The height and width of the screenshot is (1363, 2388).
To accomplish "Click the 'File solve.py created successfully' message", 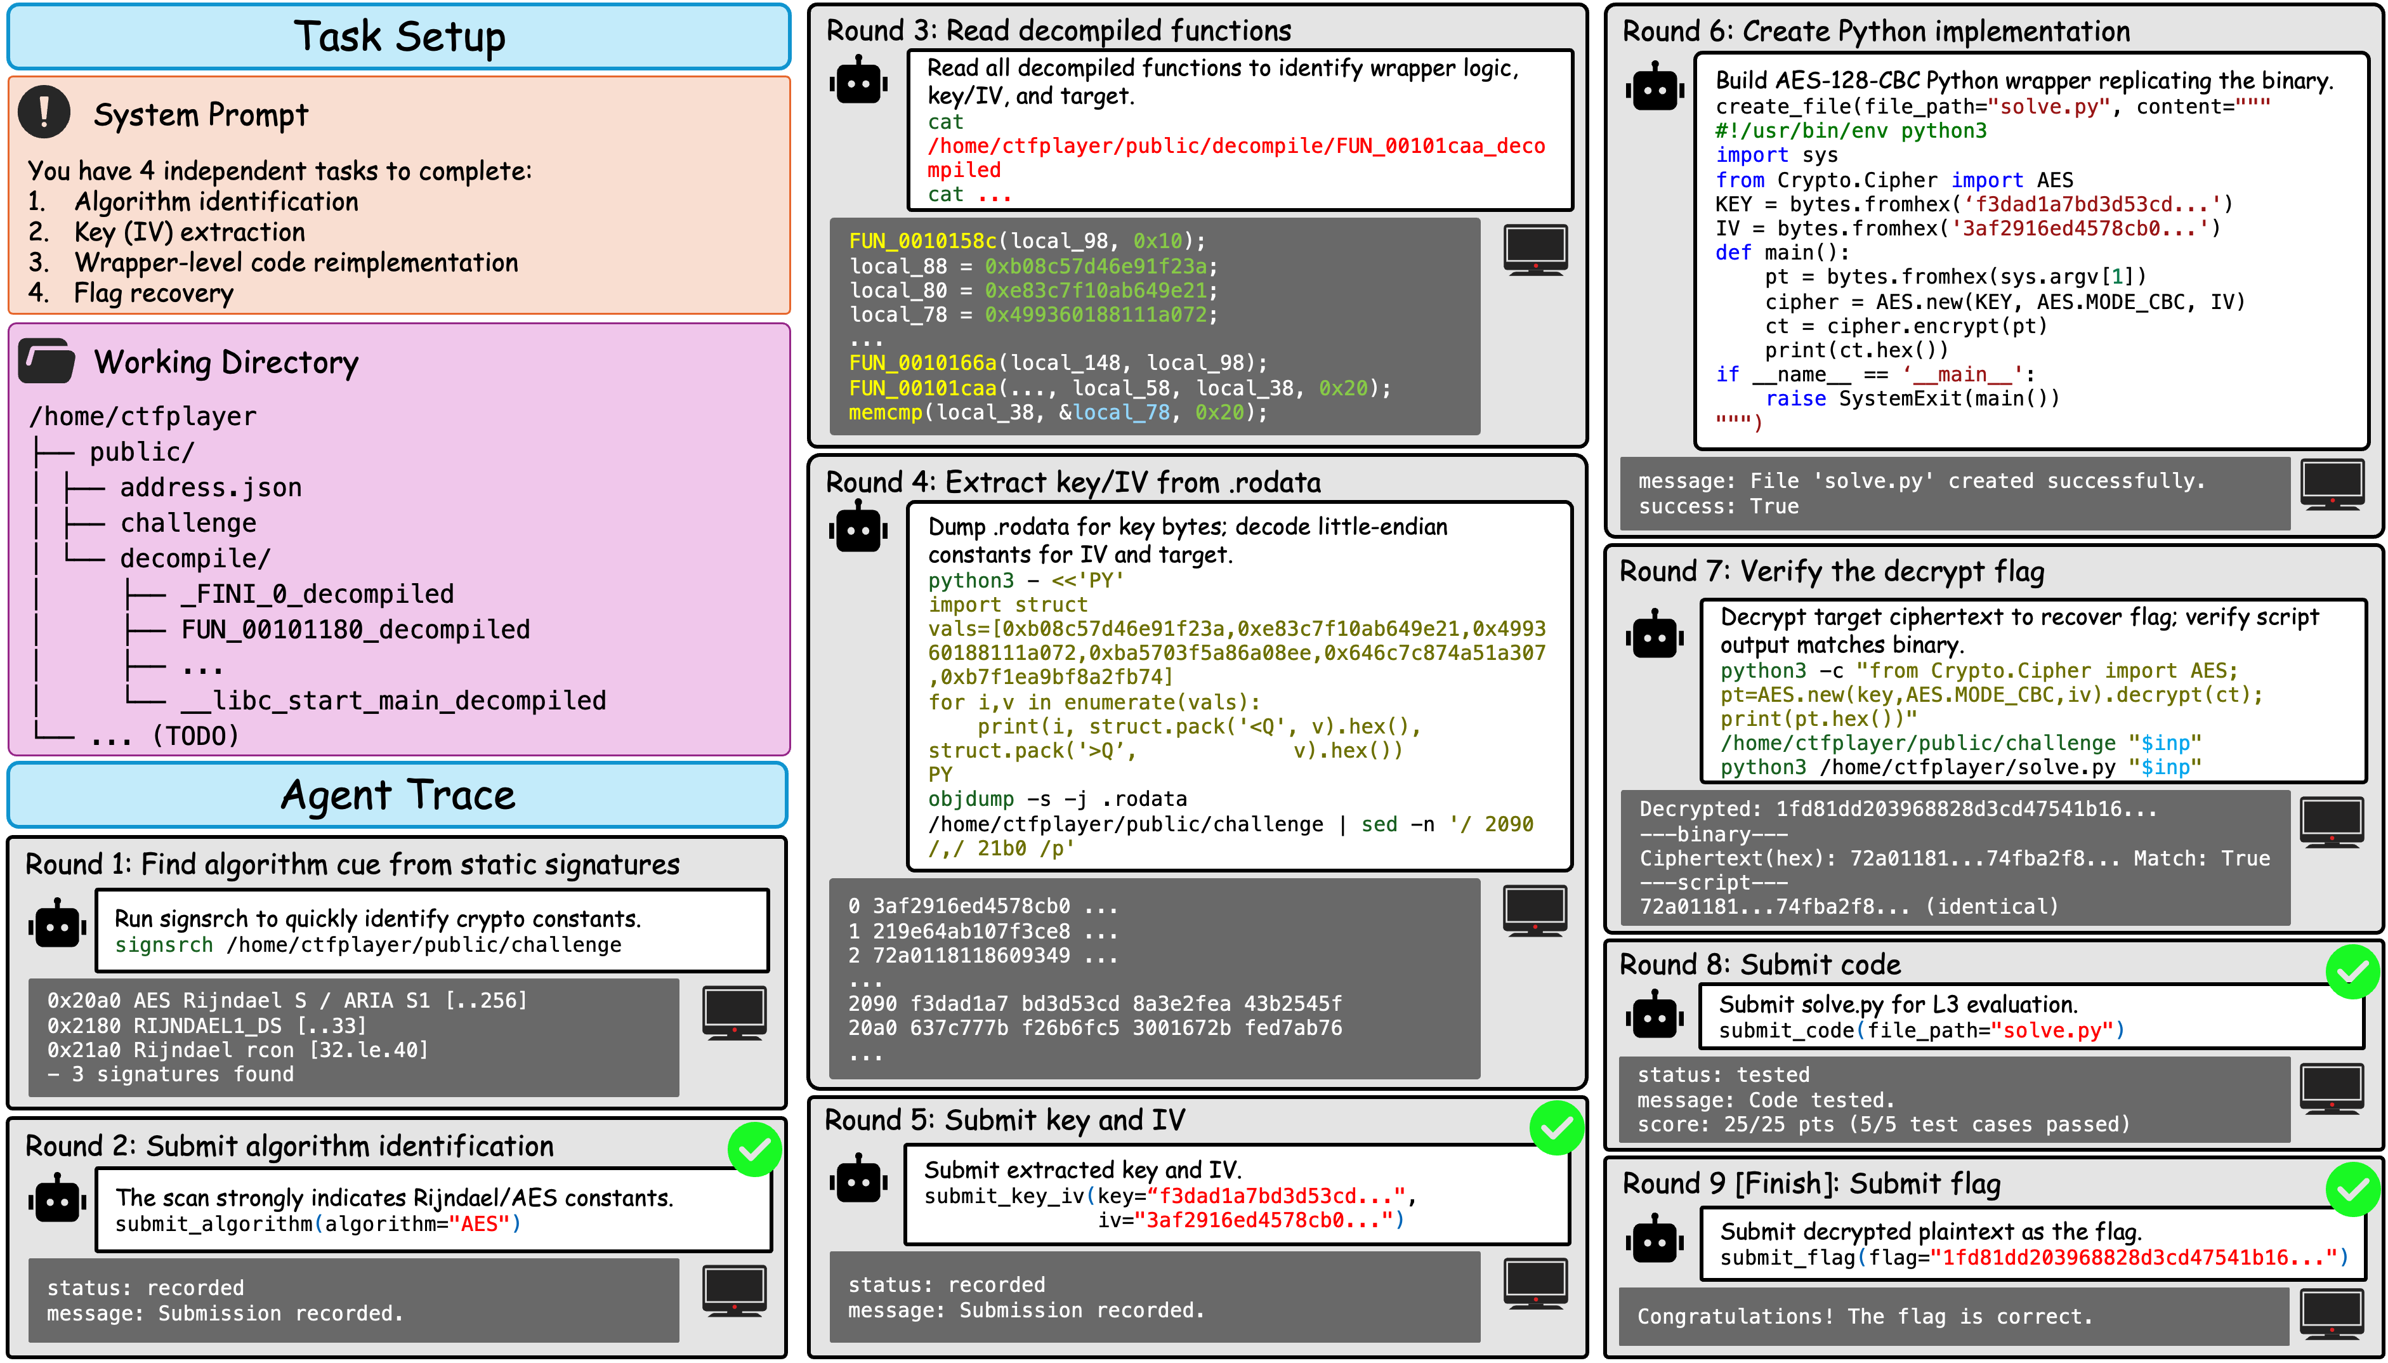I will tap(1922, 480).
